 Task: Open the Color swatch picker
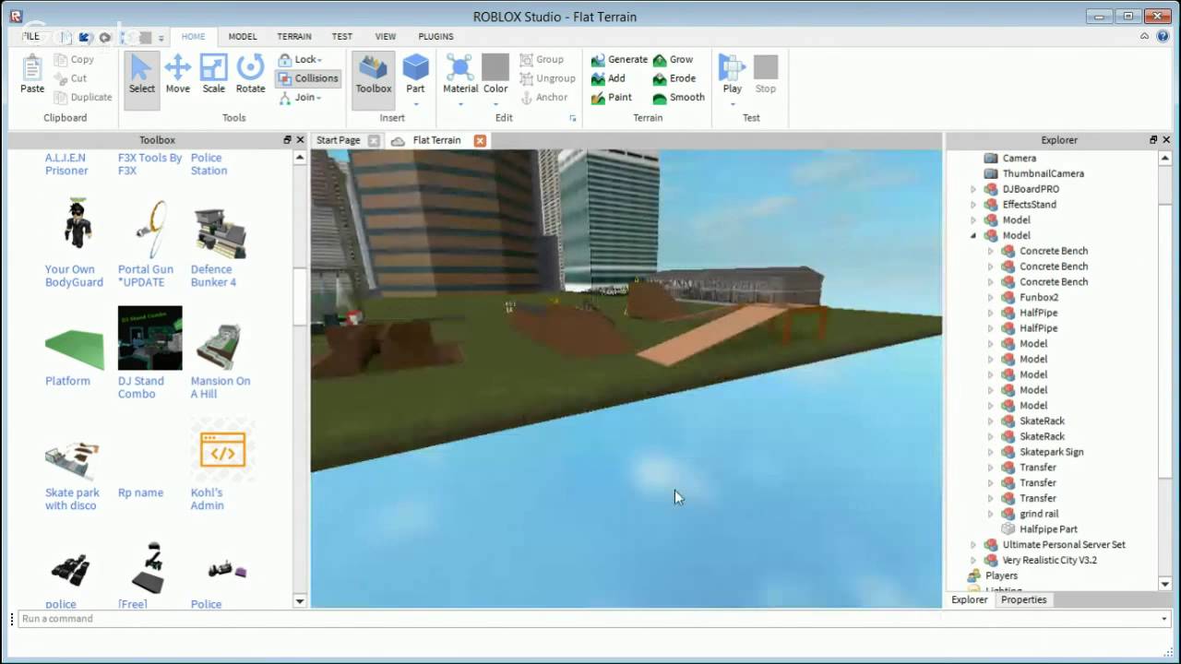[x=495, y=76]
